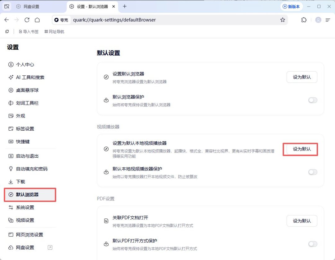Click external link icon beside 网盘设置

click(50, 247)
